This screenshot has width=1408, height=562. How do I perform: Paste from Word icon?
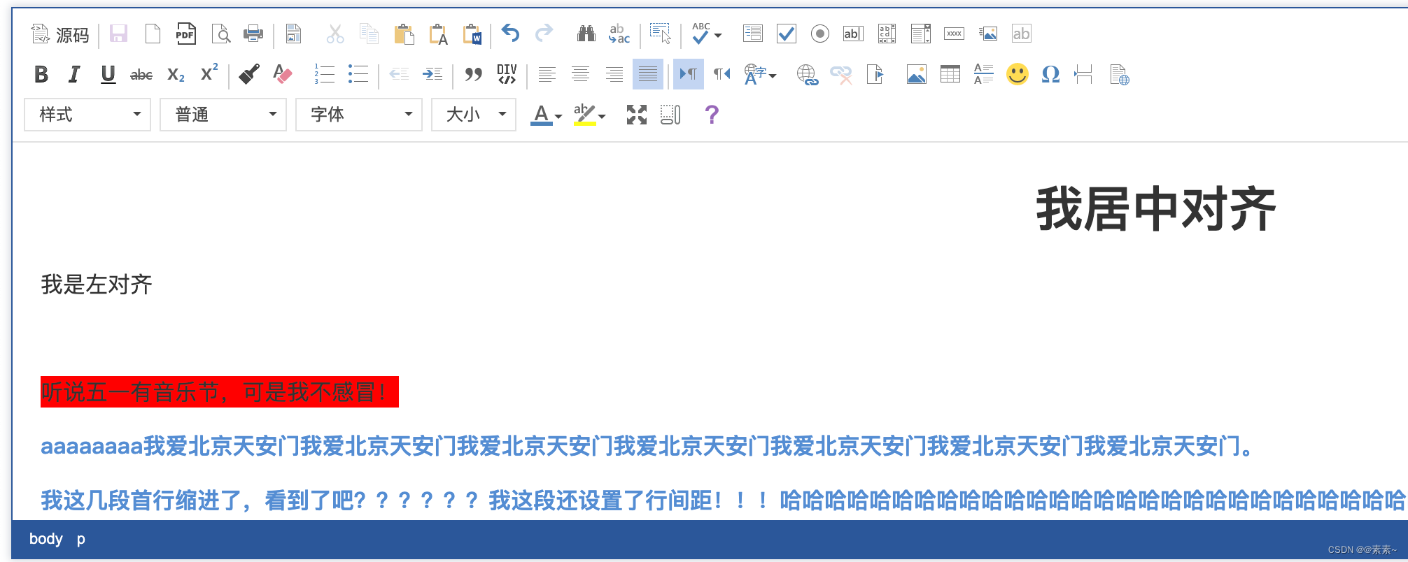tap(472, 34)
